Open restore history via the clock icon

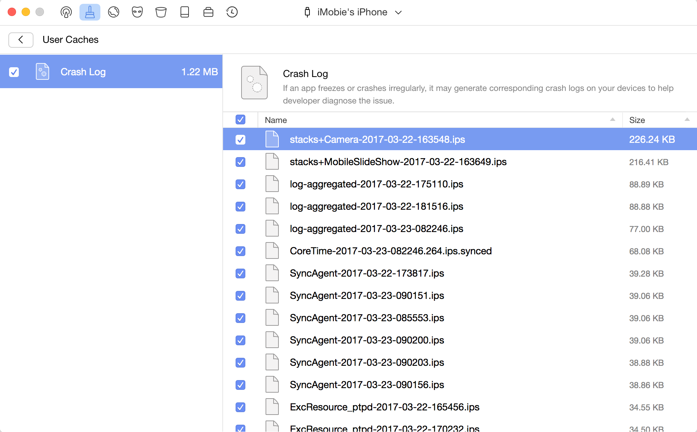tap(231, 12)
